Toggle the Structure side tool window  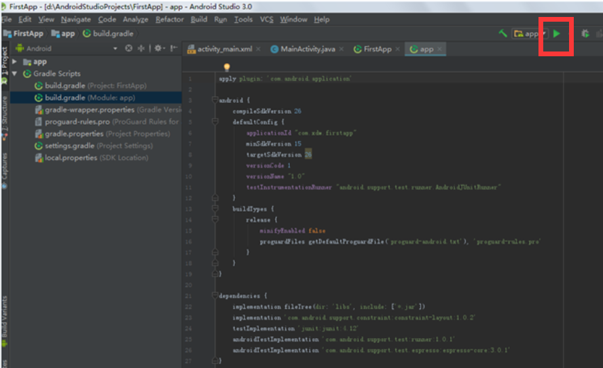pyautogui.click(x=4, y=117)
